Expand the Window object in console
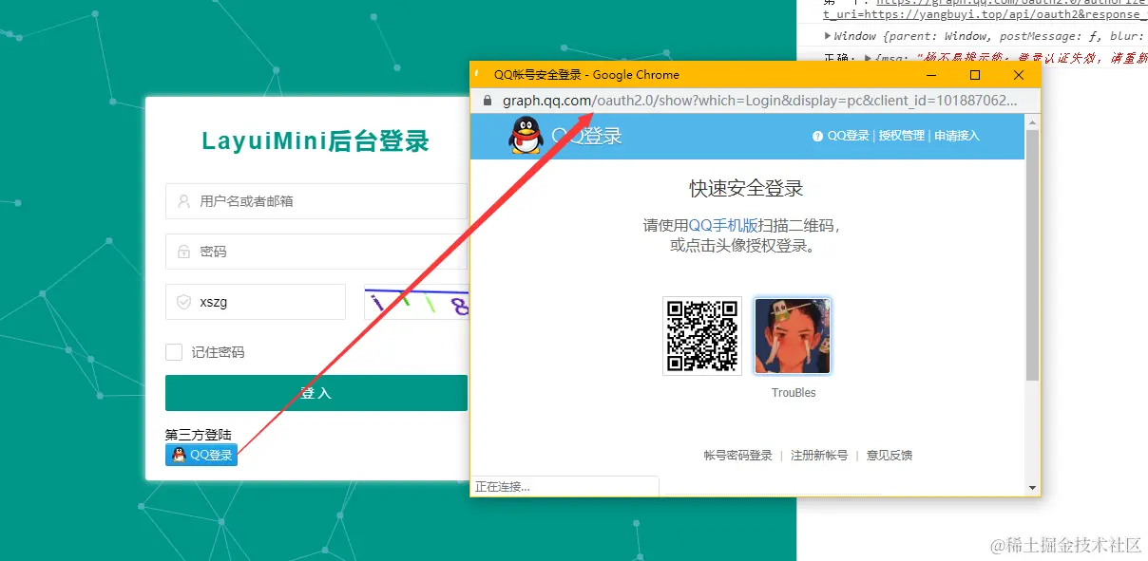 click(x=829, y=36)
